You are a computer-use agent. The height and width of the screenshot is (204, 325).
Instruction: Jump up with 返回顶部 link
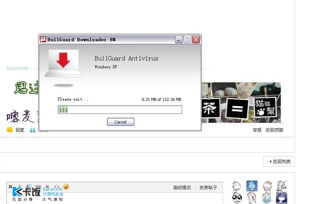pos(274,130)
